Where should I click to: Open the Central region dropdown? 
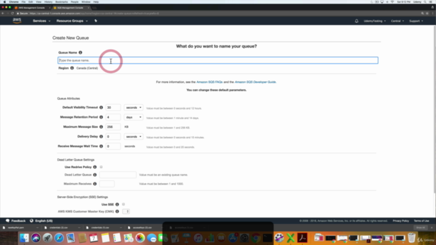pyautogui.click(x=397, y=21)
